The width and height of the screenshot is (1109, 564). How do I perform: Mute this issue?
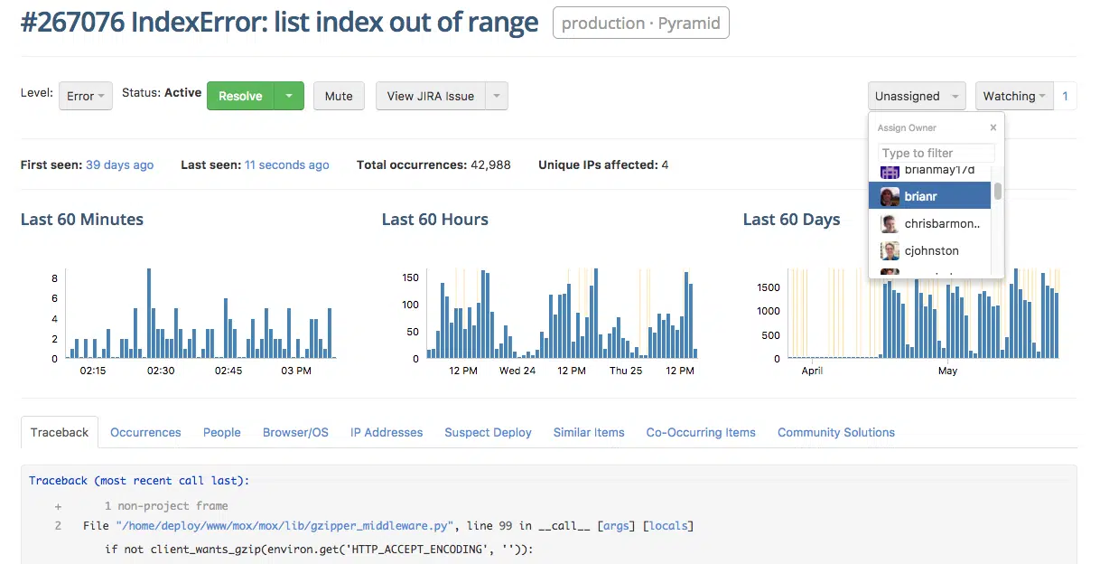pos(339,96)
